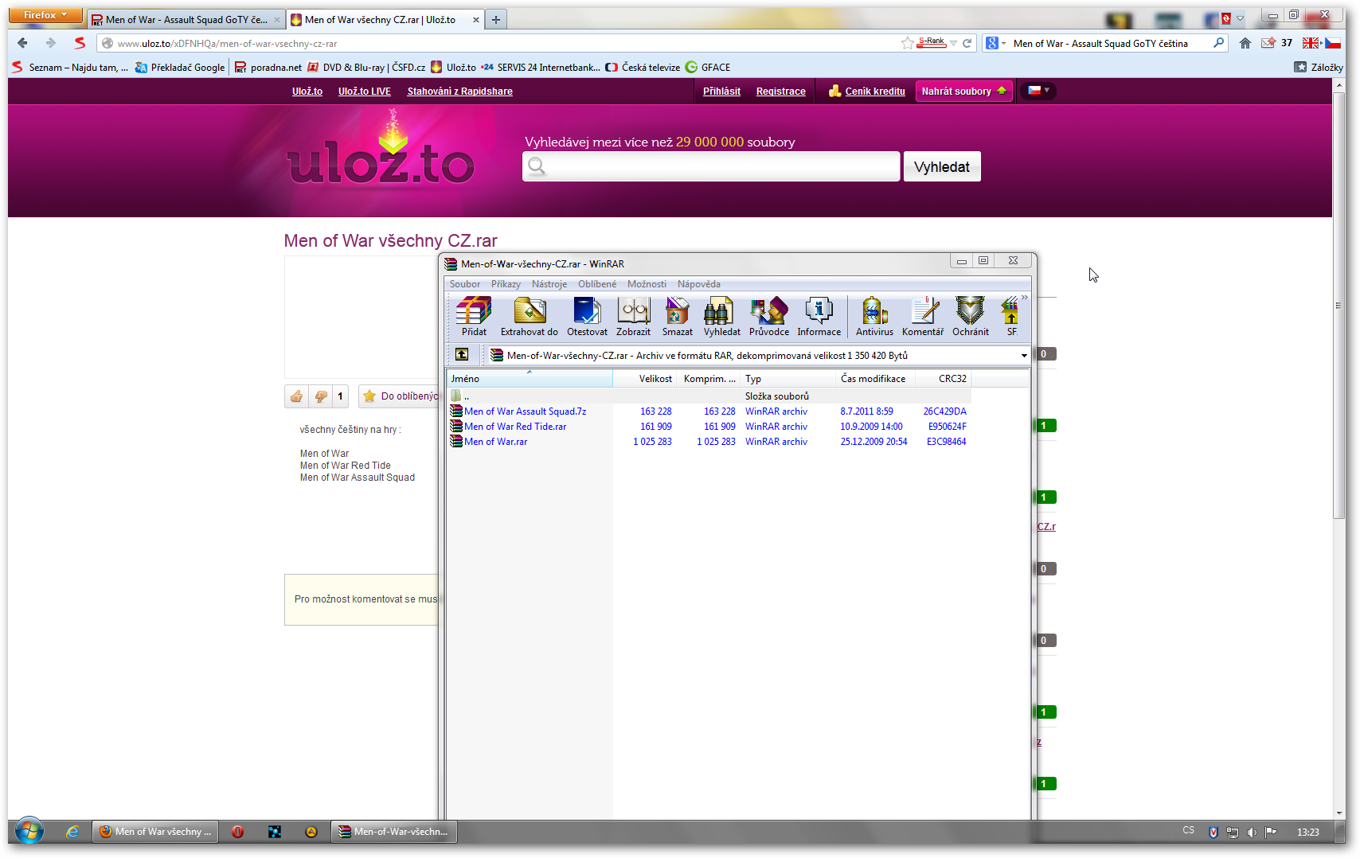Click the Přihlásit login link
This screenshot has height=858, width=1360.
click(721, 92)
